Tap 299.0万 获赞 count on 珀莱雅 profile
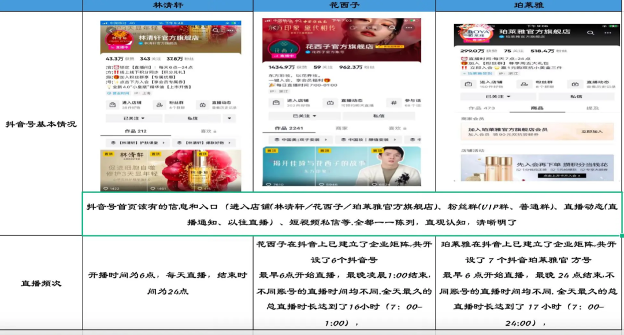This screenshot has width=624, height=335. click(479, 51)
